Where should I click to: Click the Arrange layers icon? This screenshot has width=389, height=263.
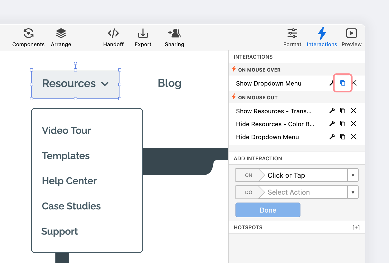point(61,34)
